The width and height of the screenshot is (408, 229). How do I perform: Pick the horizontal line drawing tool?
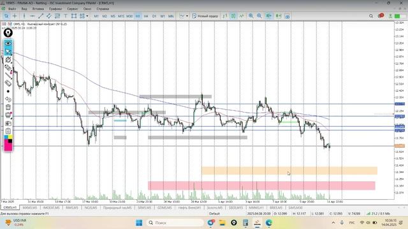[33, 16]
